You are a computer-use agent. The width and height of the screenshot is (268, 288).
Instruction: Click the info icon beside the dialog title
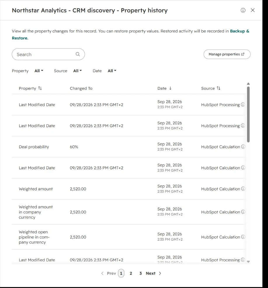pos(243,10)
